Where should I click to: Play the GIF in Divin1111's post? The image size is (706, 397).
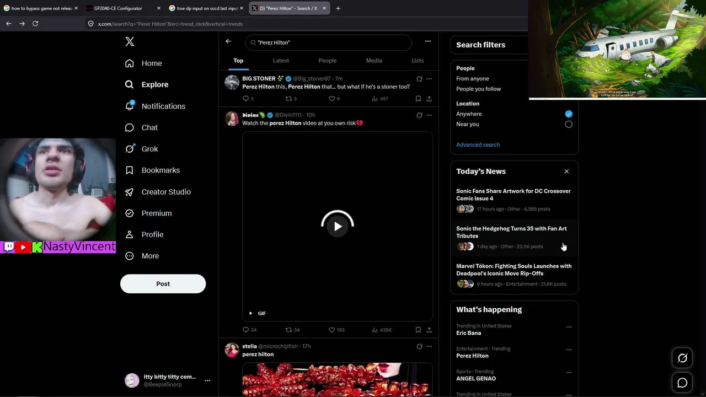pyautogui.click(x=338, y=227)
